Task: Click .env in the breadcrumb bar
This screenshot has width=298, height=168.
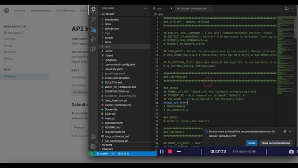Action: click(160, 14)
